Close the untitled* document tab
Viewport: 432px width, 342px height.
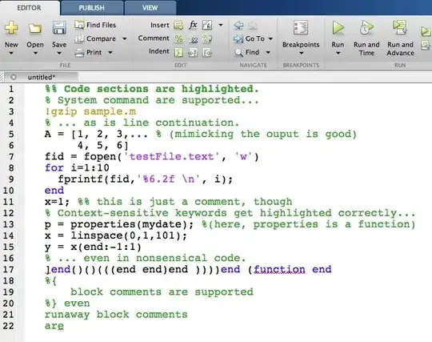(14, 77)
